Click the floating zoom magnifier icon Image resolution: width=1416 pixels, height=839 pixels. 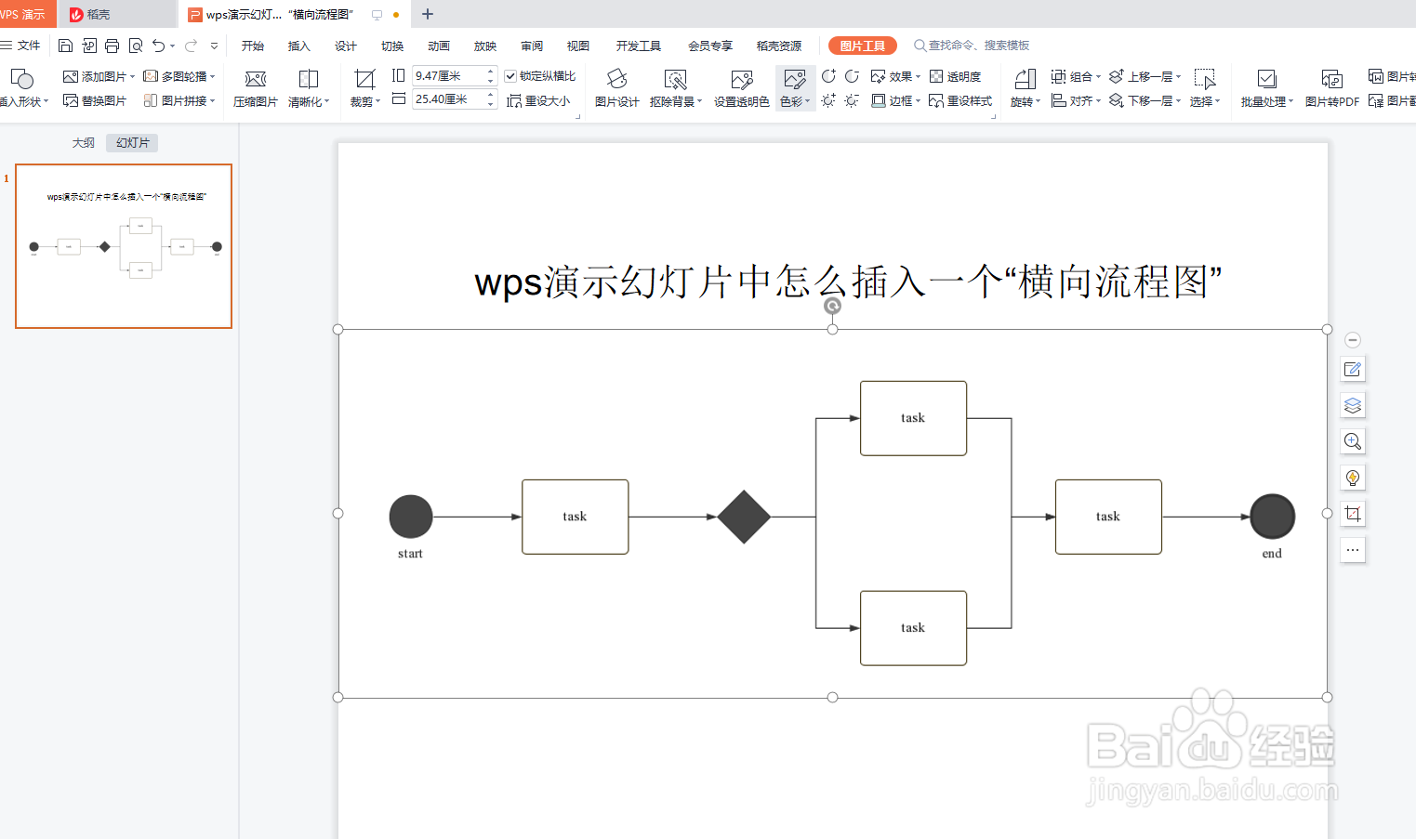pos(1353,441)
